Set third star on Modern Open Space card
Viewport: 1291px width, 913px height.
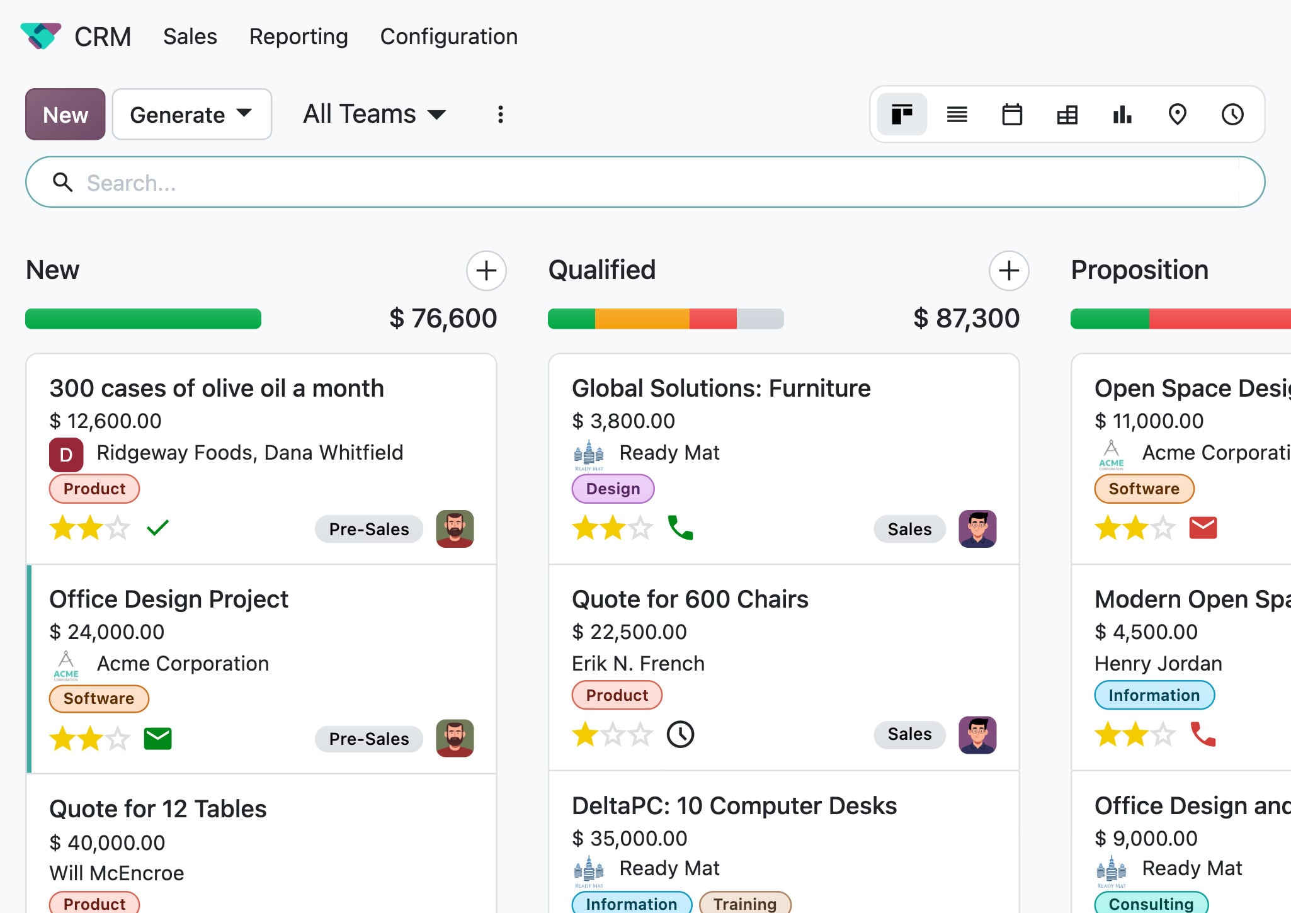point(1163,734)
